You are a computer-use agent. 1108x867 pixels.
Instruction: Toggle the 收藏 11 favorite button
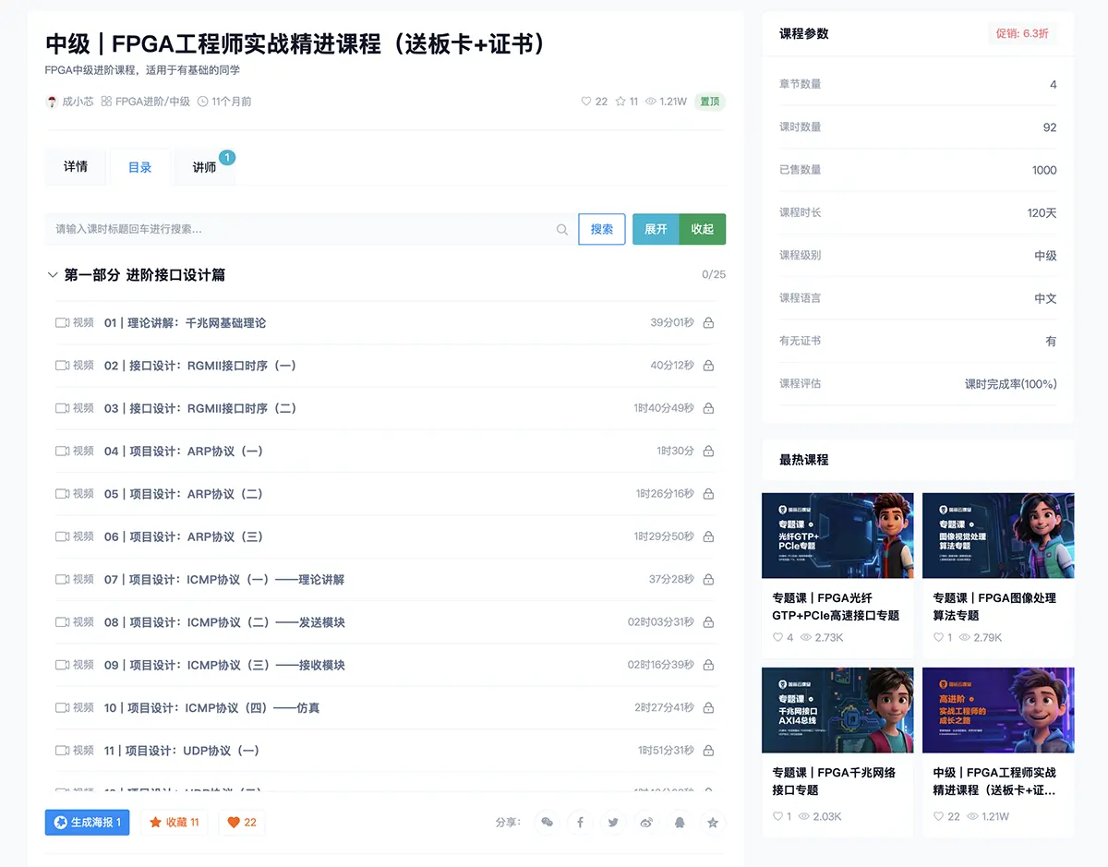pyautogui.click(x=175, y=822)
